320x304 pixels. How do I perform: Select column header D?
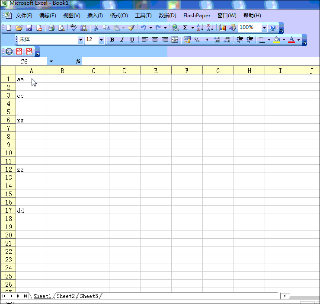point(125,71)
